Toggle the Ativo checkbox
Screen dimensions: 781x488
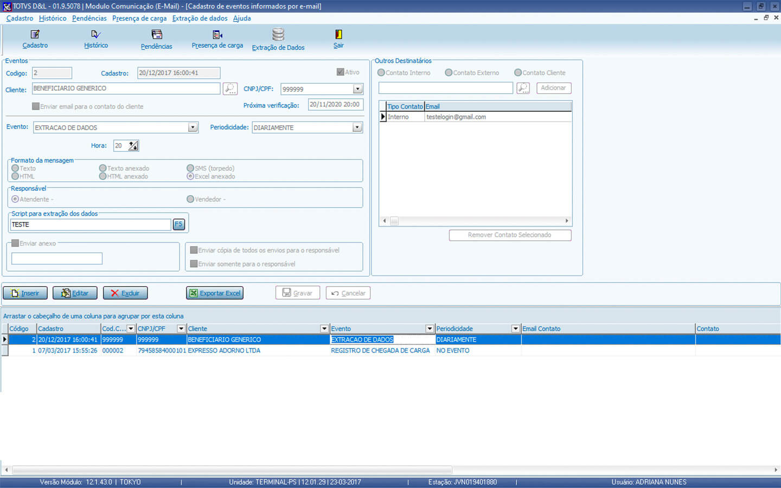341,72
